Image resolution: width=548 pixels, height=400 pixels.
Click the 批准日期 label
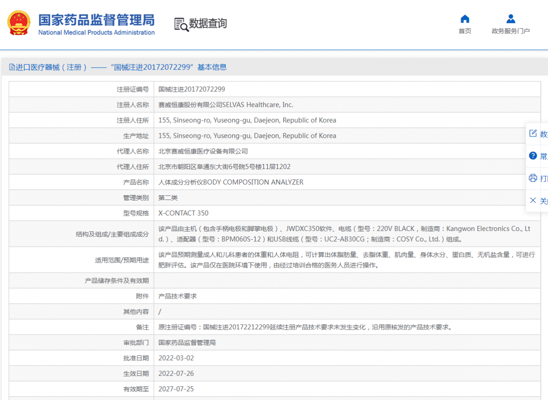tap(136, 358)
